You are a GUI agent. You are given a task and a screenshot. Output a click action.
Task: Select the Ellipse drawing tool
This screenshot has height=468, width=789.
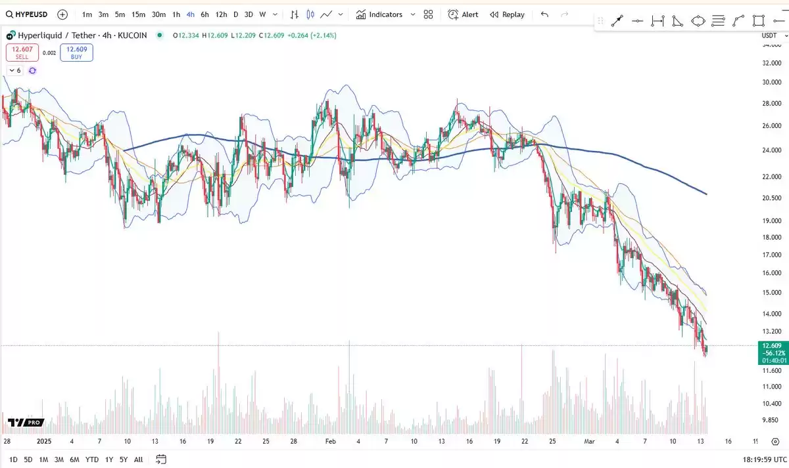coord(698,21)
